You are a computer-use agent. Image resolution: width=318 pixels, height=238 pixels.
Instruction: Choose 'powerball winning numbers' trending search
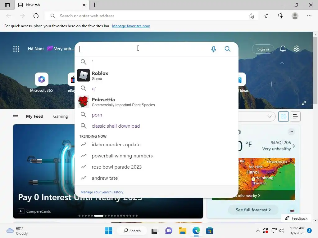(157, 156)
